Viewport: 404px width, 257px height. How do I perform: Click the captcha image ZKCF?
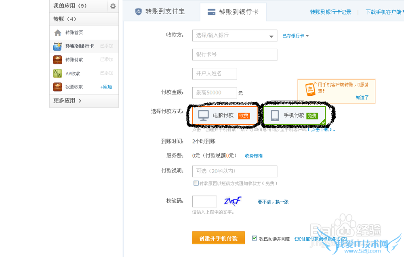[x=233, y=201]
